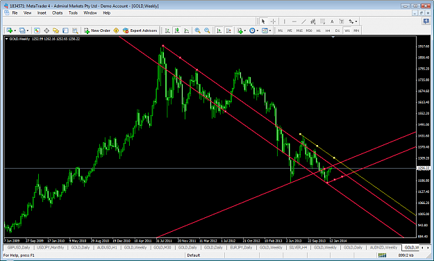Image resolution: width=434 pixels, height=261 pixels.
Task: Open the New Chart tool
Action: pyautogui.click(x=10, y=31)
